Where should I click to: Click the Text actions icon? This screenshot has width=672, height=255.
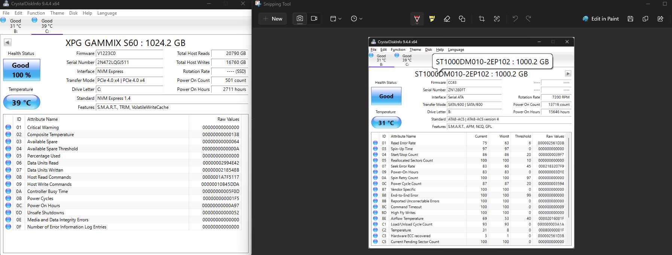[x=497, y=19]
